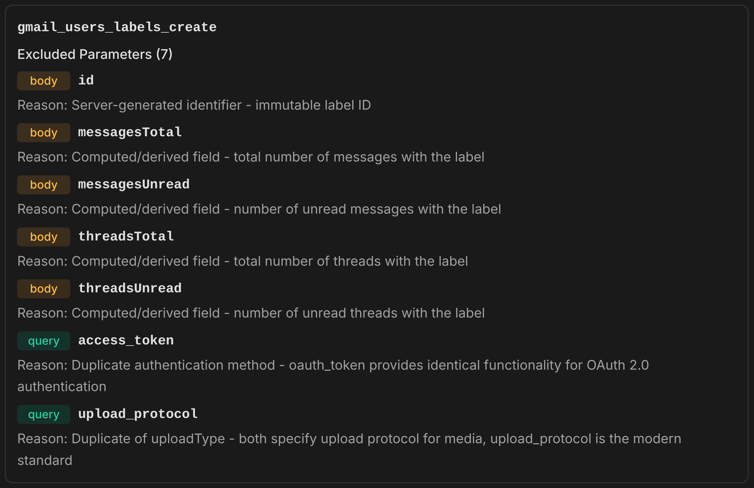Select the threadsUnread parameter name
754x488 pixels.
pyautogui.click(x=130, y=289)
